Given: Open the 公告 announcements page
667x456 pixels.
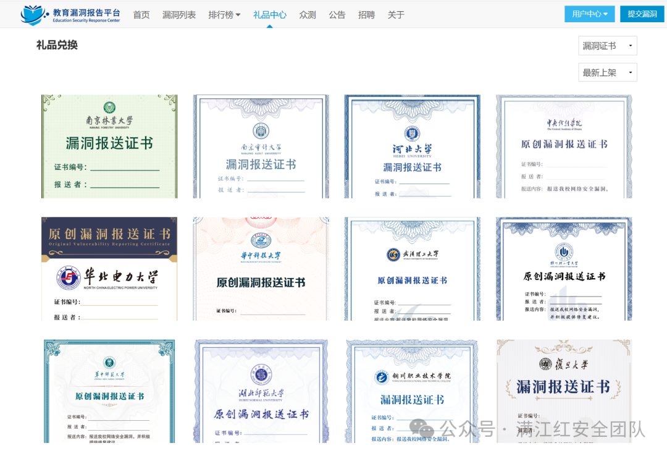Looking at the screenshot, I should (x=337, y=15).
